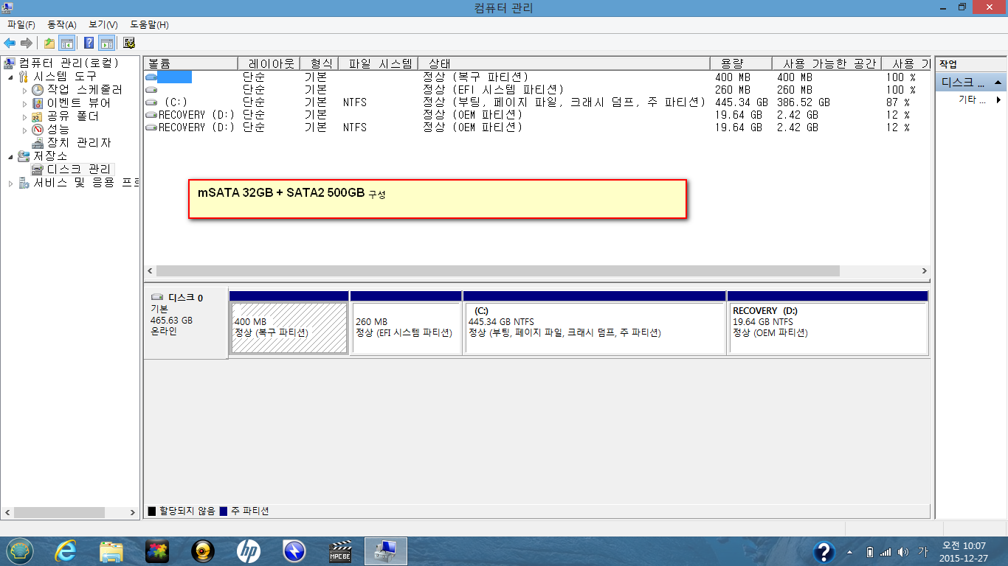Sort by the 레이아웃 column header
Viewport: 1008px width, 566px height.
click(269, 63)
